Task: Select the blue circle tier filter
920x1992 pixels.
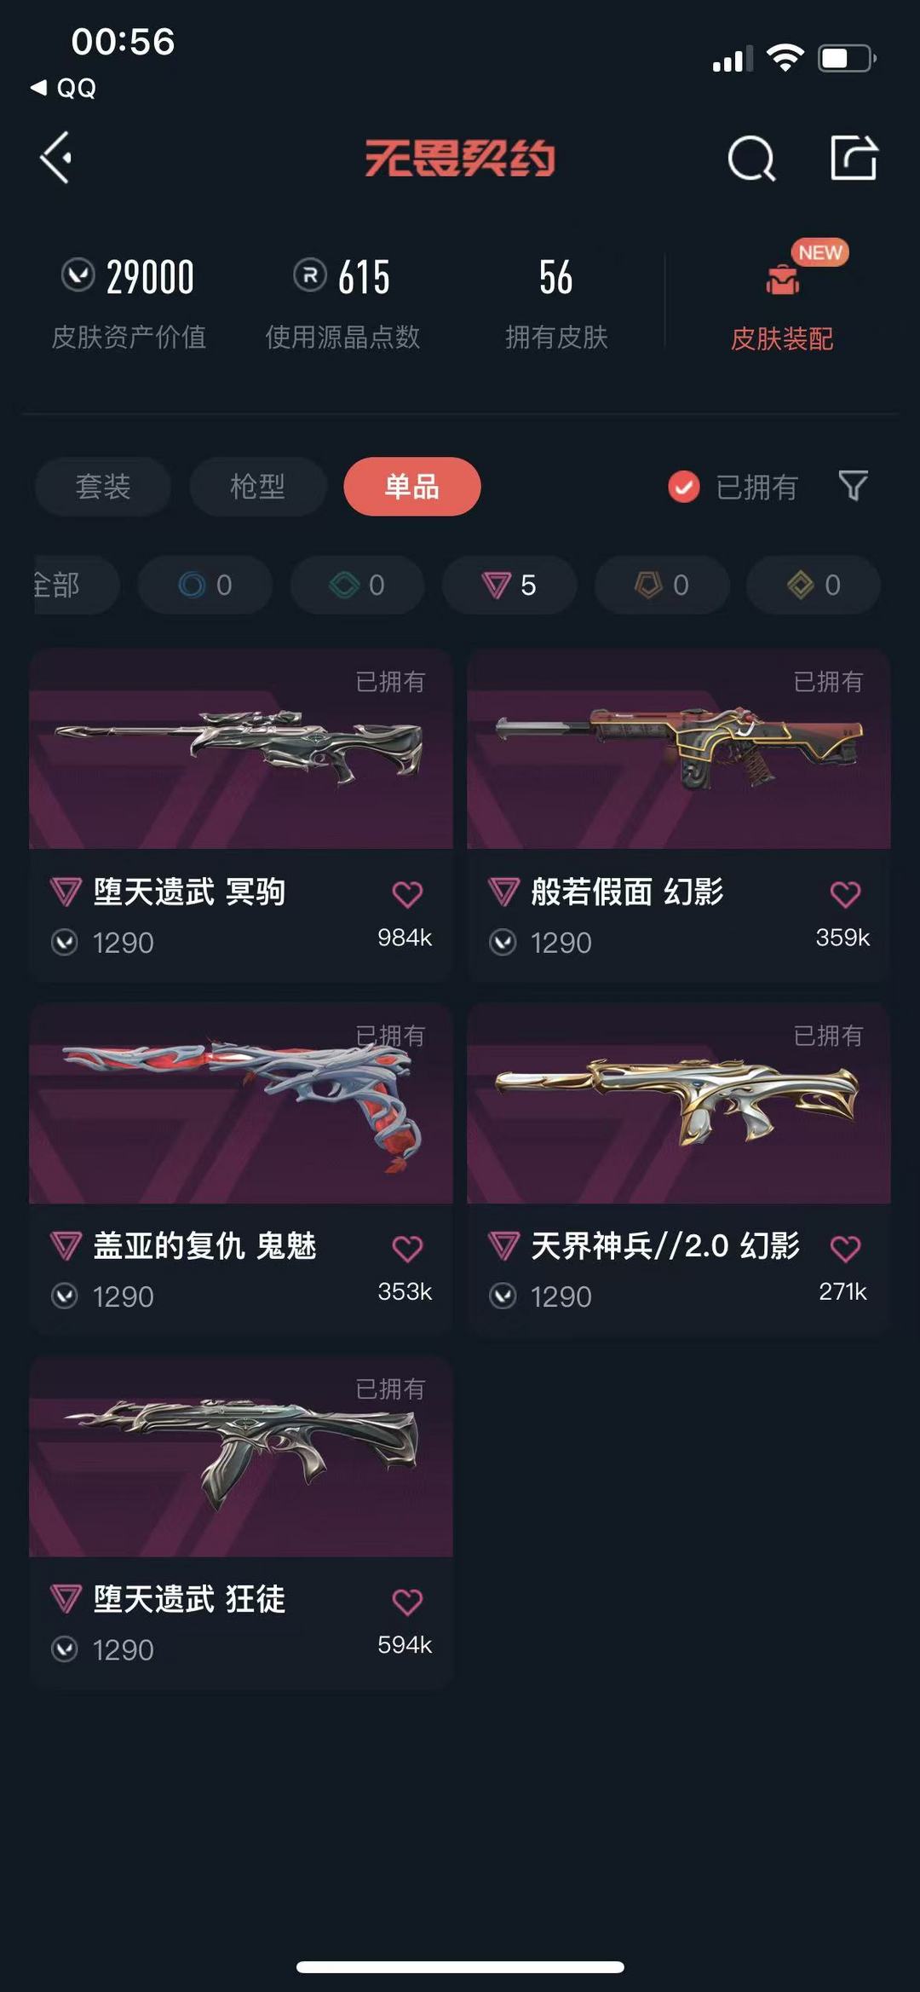Action: pyautogui.click(x=205, y=585)
